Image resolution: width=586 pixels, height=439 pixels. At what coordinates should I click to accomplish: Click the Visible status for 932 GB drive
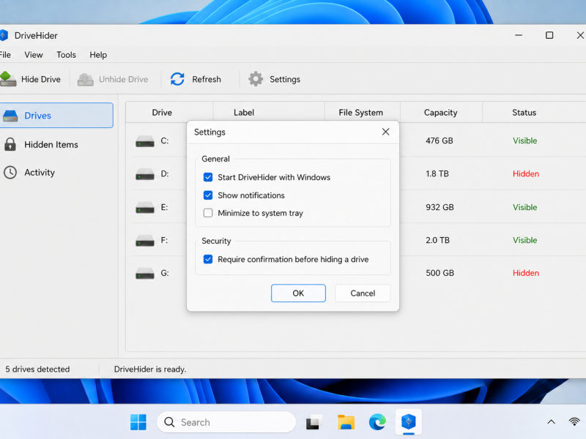click(x=525, y=207)
